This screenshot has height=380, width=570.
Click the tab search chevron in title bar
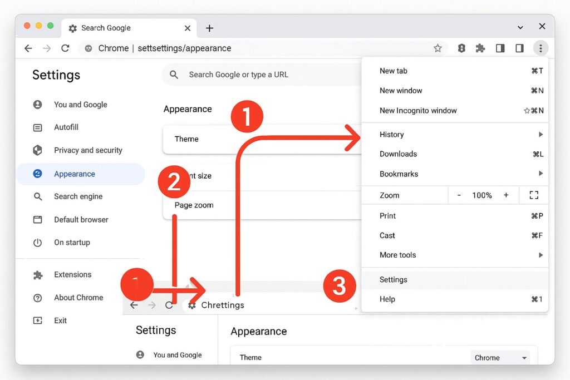click(520, 27)
